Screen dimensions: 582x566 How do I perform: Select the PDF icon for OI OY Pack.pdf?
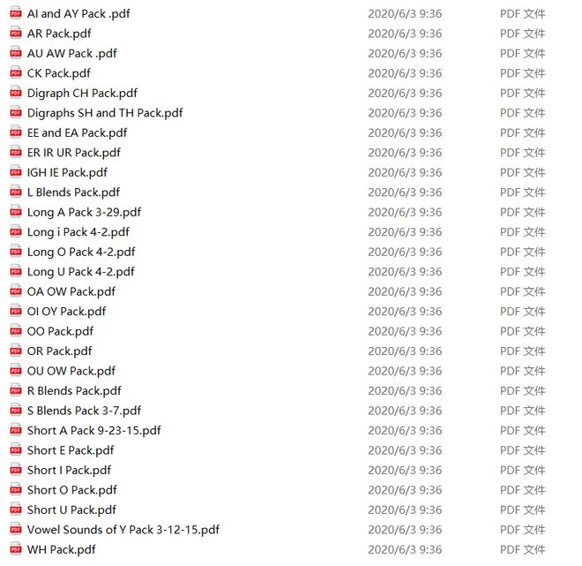pos(16,311)
